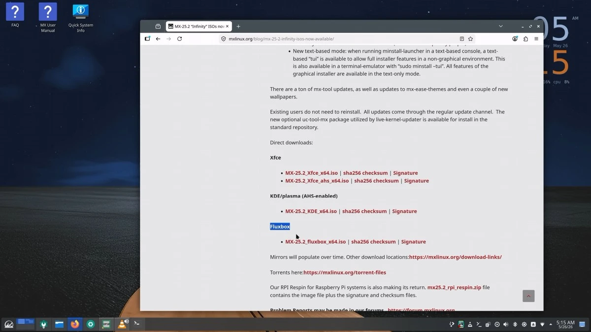Click the scroll-to-top arrow button
591x332 pixels.
pyautogui.click(x=528, y=296)
